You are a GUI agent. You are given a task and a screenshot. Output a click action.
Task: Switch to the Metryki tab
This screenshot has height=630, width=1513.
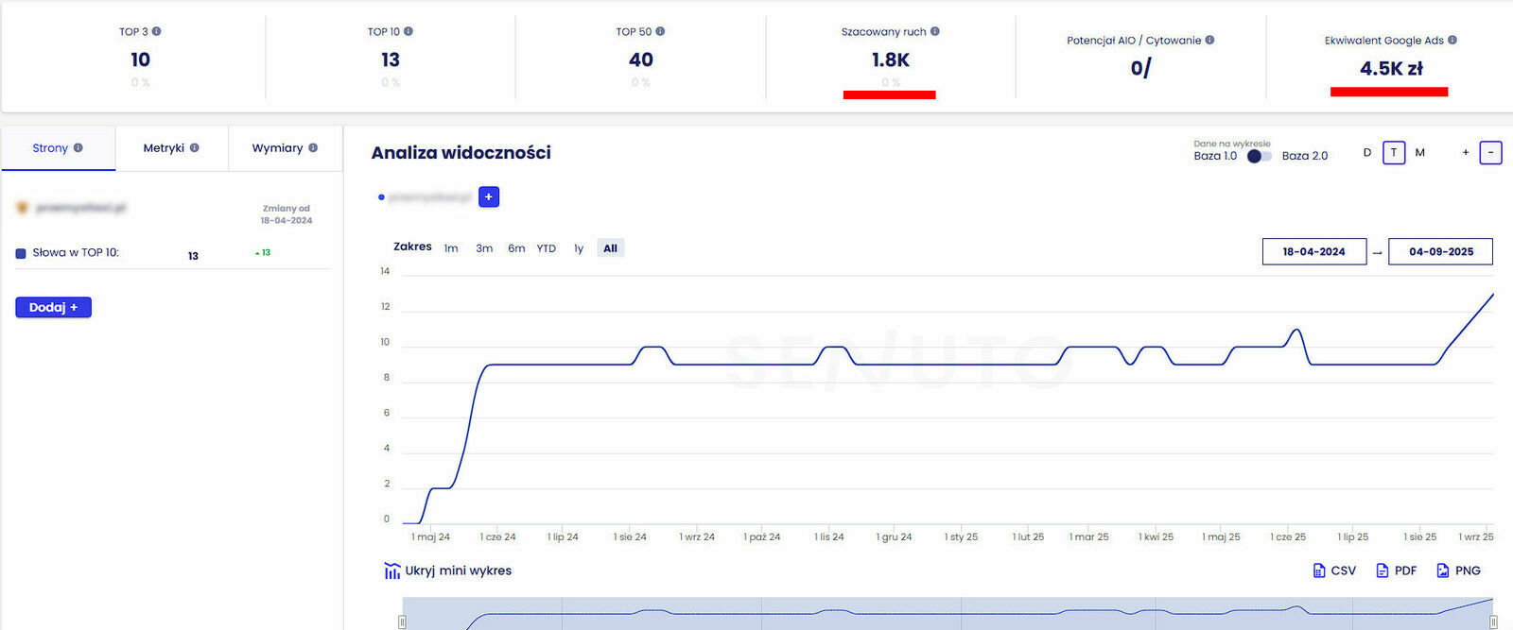(x=171, y=148)
